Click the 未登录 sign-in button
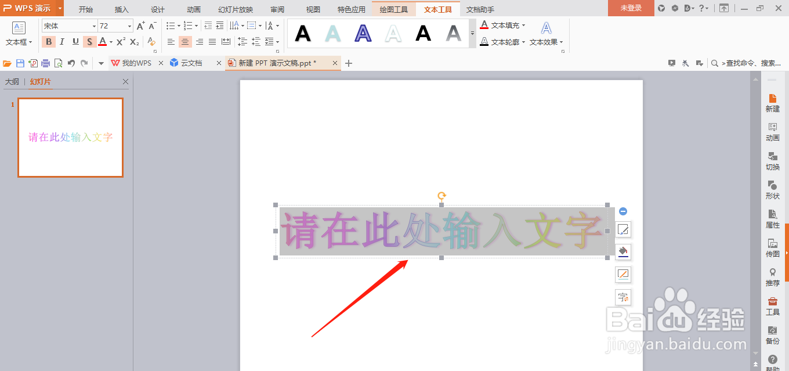The width and height of the screenshot is (789, 371). click(631, 9)
